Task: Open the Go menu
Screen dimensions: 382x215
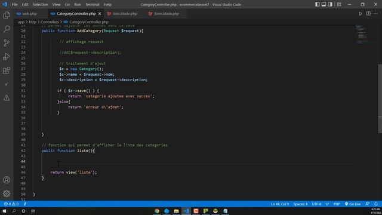Action: click(67, 5)
